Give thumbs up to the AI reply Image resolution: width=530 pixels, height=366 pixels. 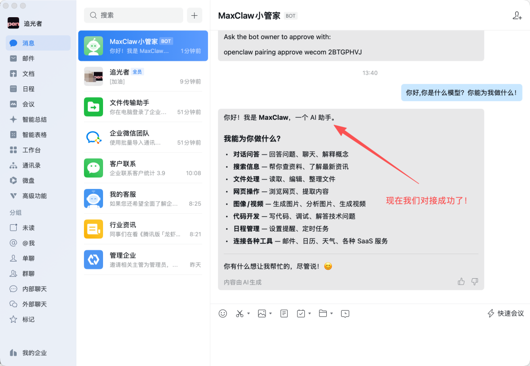(x=461, y=281)
